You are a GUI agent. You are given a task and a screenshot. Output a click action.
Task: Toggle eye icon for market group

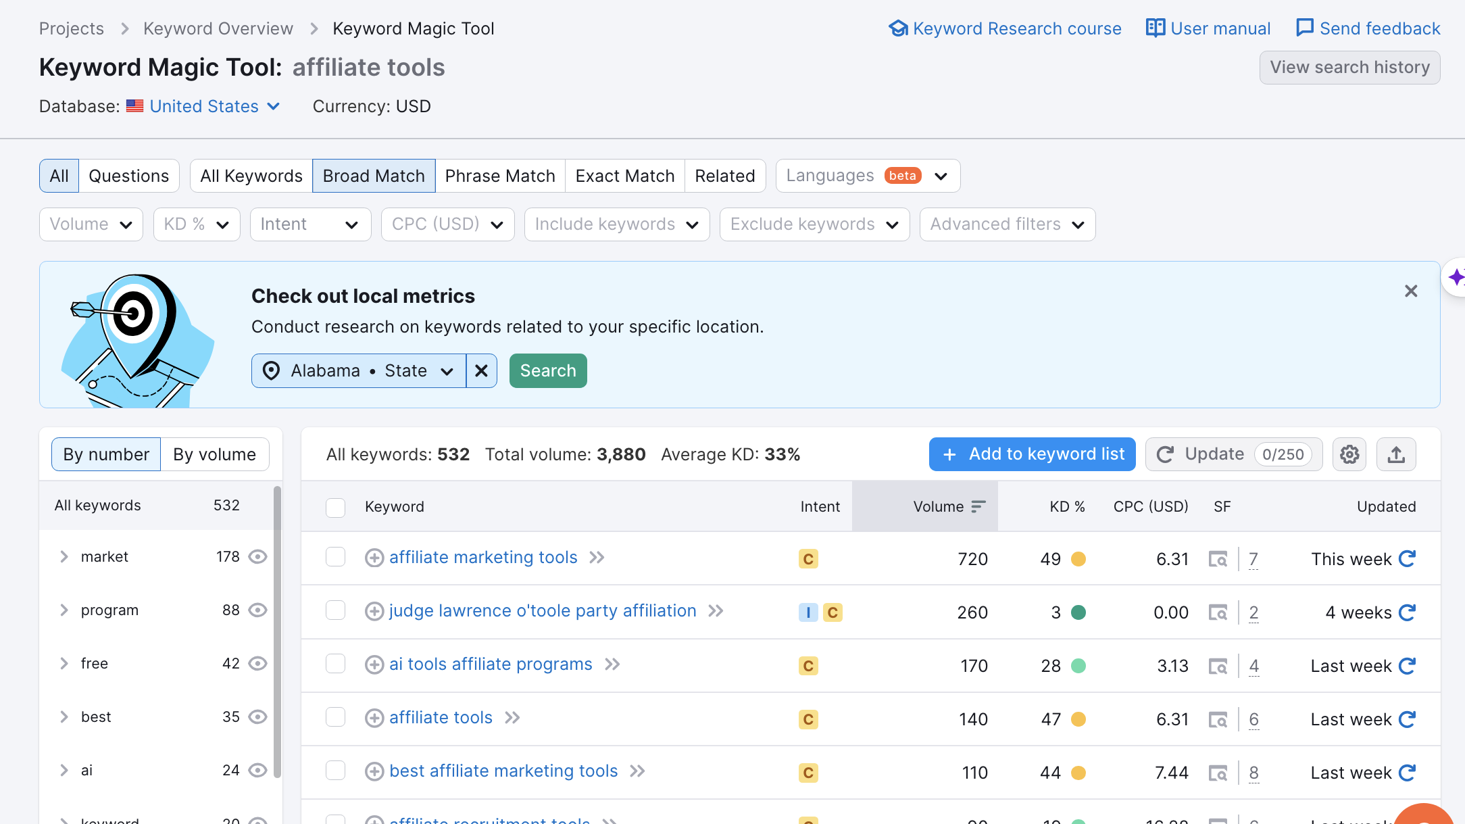(x=258, y=557)
